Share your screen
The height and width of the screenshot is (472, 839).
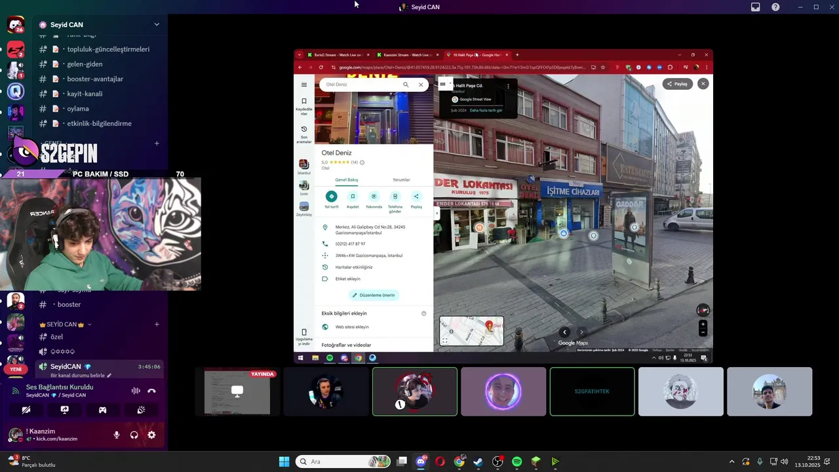point(65,410)
